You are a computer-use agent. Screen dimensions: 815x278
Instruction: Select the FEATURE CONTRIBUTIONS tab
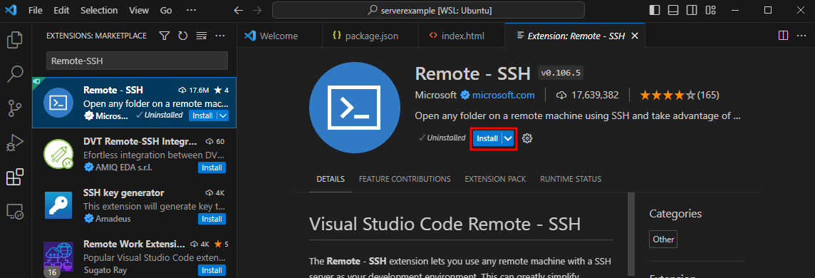click(x=405, y=179)
